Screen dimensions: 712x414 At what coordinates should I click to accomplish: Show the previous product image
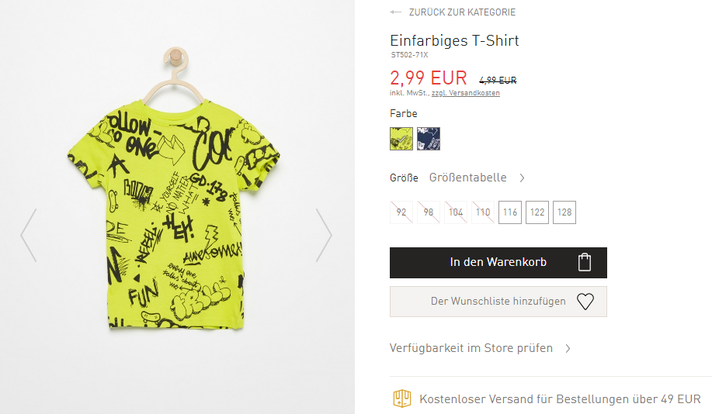coord(29,235)
